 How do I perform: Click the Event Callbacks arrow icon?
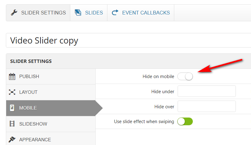[115, 12]
